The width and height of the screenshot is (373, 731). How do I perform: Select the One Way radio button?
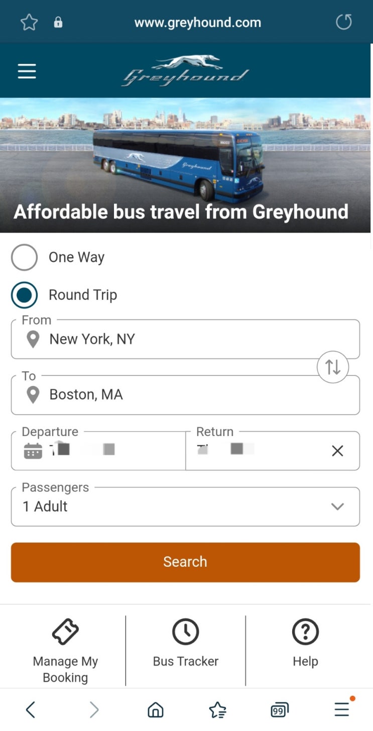point(24,257)
